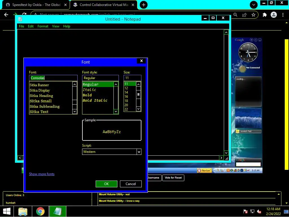
Task: Click the Font list scroll up arrow
Action: tap(75, 84)
